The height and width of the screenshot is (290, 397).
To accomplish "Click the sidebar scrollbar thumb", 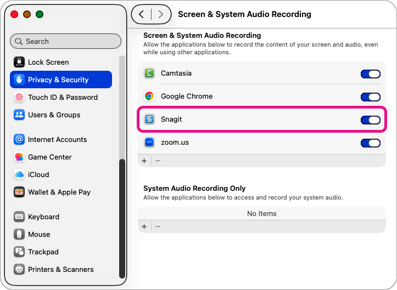I will tap(122, 218).
